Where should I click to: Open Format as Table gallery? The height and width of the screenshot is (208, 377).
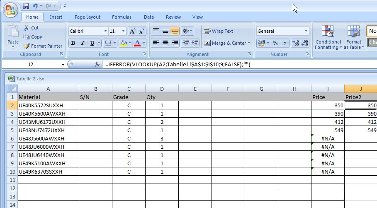coord(354,37)
